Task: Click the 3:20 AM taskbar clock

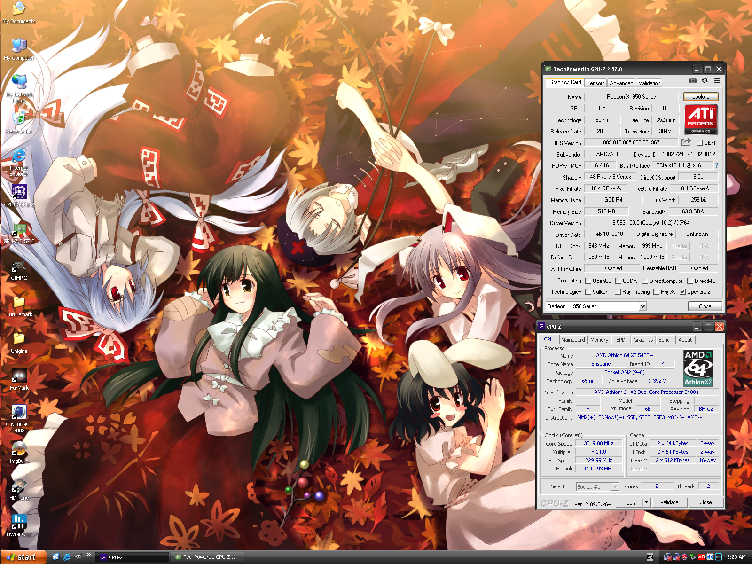Action: point(736,557)
